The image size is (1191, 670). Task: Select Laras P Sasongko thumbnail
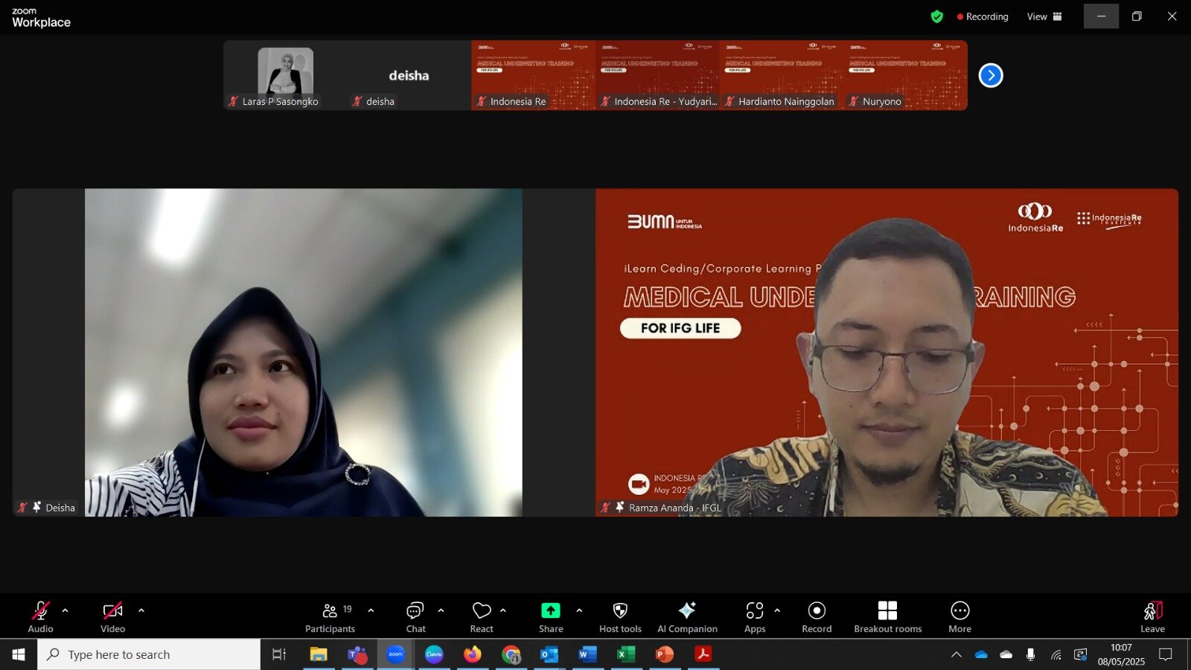(285, 75)
